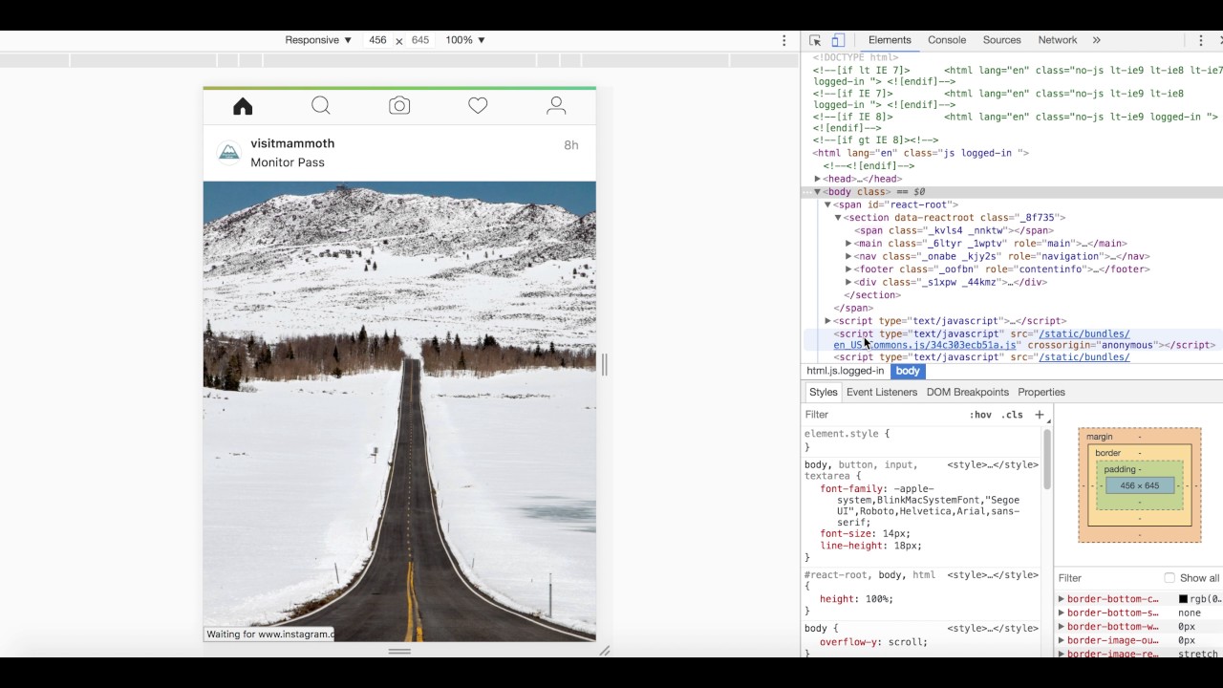Expand the first script text/javascript node
This screenshot has height=688, width=1223.
[828, 321]
